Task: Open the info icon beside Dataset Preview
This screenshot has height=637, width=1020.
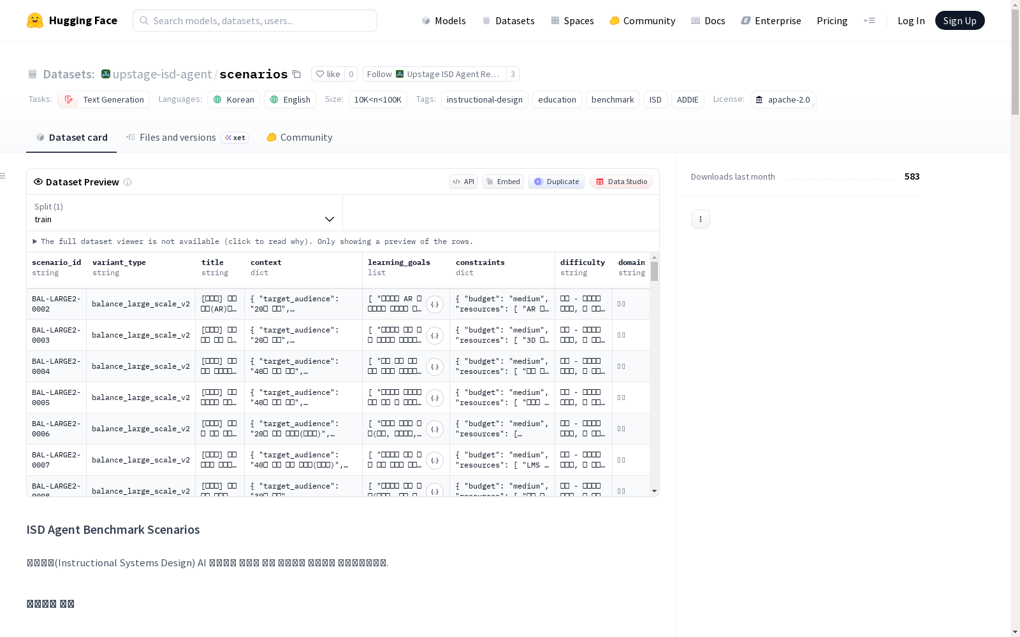Action: 127,182
